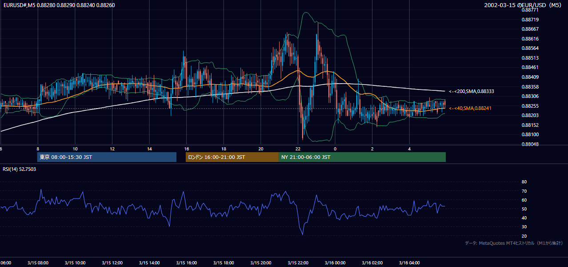The height and width of the screenshot is (267, 568).
Task: Select the London 16:00-21:00 JST session bar
Action: tap(232, 157)
